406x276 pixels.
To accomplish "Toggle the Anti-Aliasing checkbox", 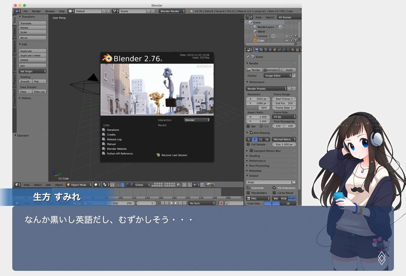I will [251, 133].
